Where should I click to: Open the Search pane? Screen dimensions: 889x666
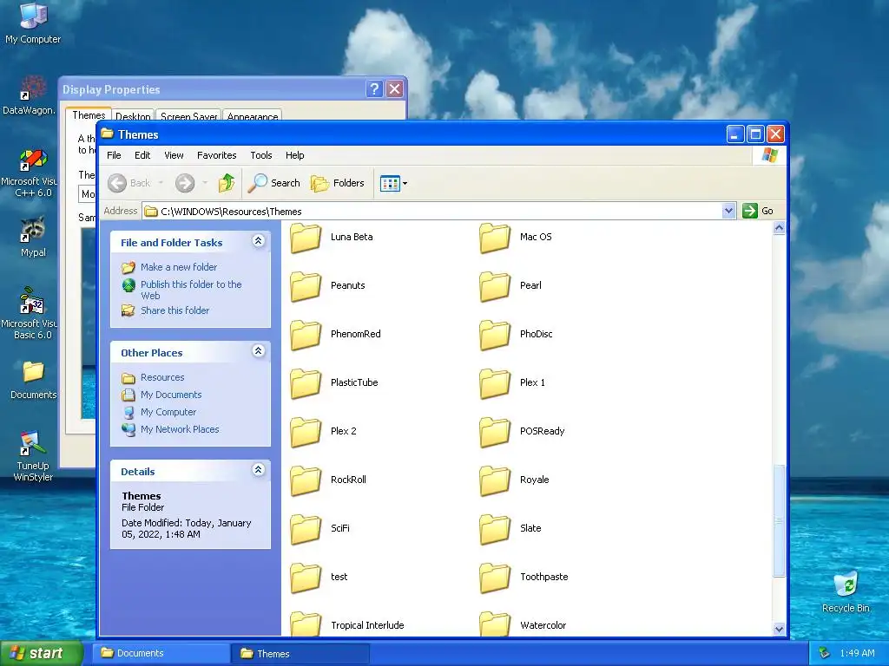[274, 183]
